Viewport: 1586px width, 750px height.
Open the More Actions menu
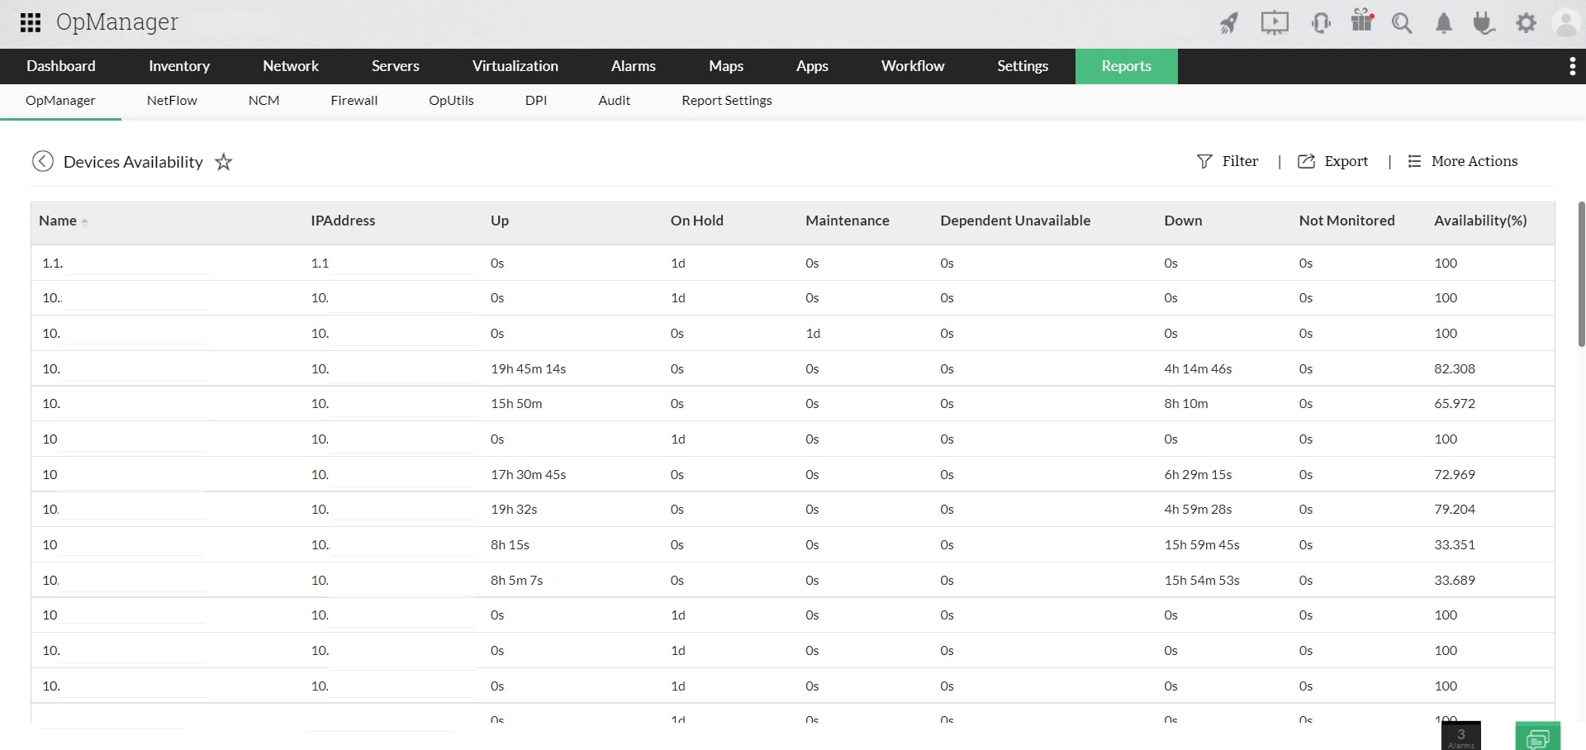coord(1463,161)
